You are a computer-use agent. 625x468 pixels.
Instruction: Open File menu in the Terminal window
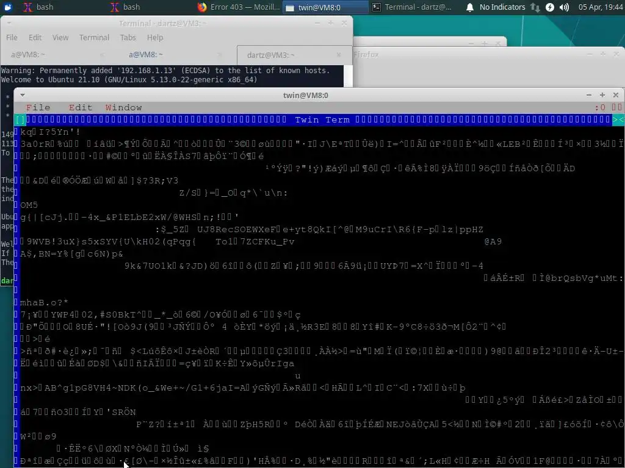pyautogui.click(x=12, y=37)
